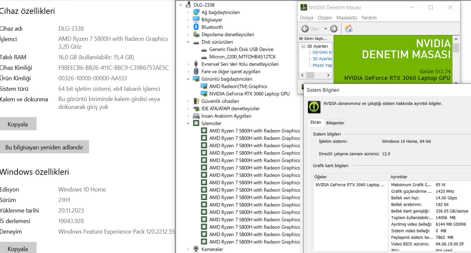
Task: Click the Görüntü bağdaştırıcıları display icon
Action: coord(196,79)
